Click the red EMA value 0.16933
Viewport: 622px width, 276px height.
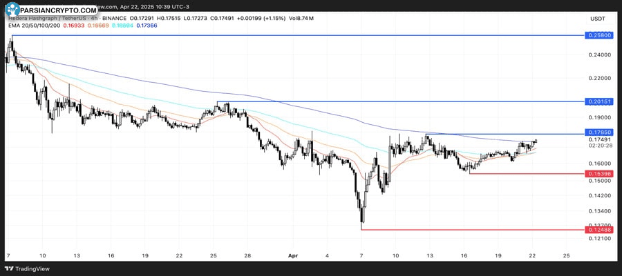(x=74, y=26)
